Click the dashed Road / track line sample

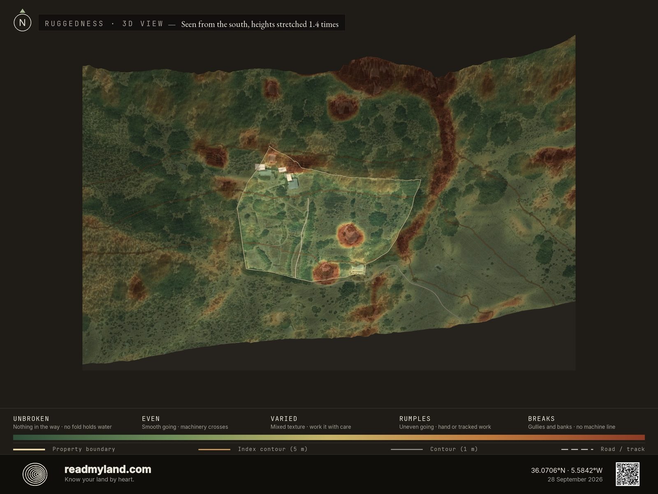577,449
